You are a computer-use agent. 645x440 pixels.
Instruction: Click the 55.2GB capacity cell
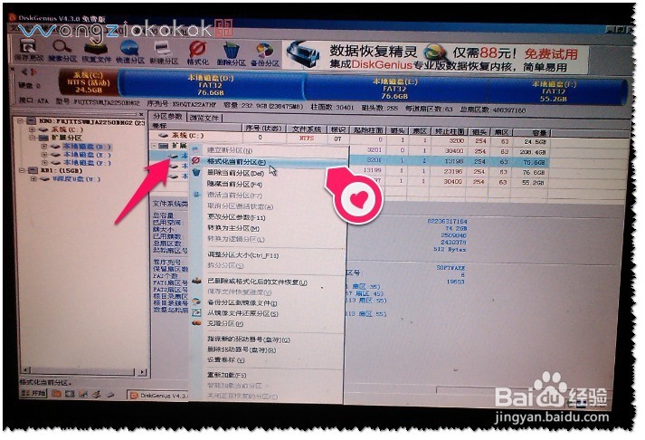click(x=533, y=182)
